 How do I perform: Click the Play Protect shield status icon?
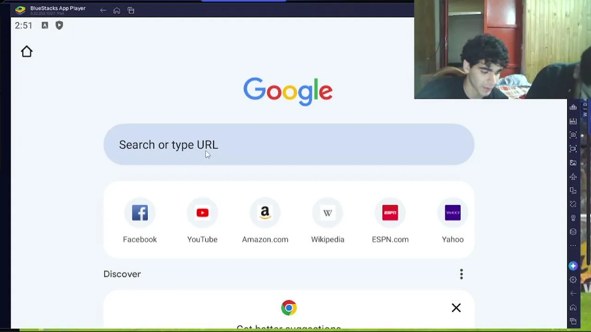point(59,25)
